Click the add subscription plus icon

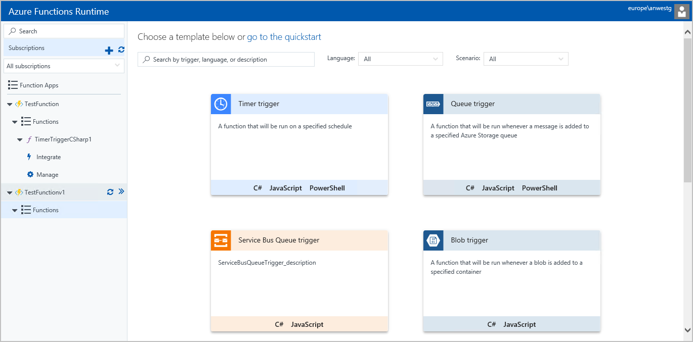(109, 50)
